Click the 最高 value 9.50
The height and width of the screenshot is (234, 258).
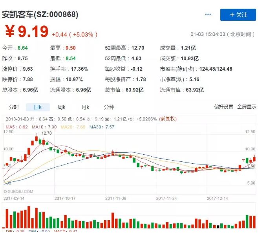(71, 48)
